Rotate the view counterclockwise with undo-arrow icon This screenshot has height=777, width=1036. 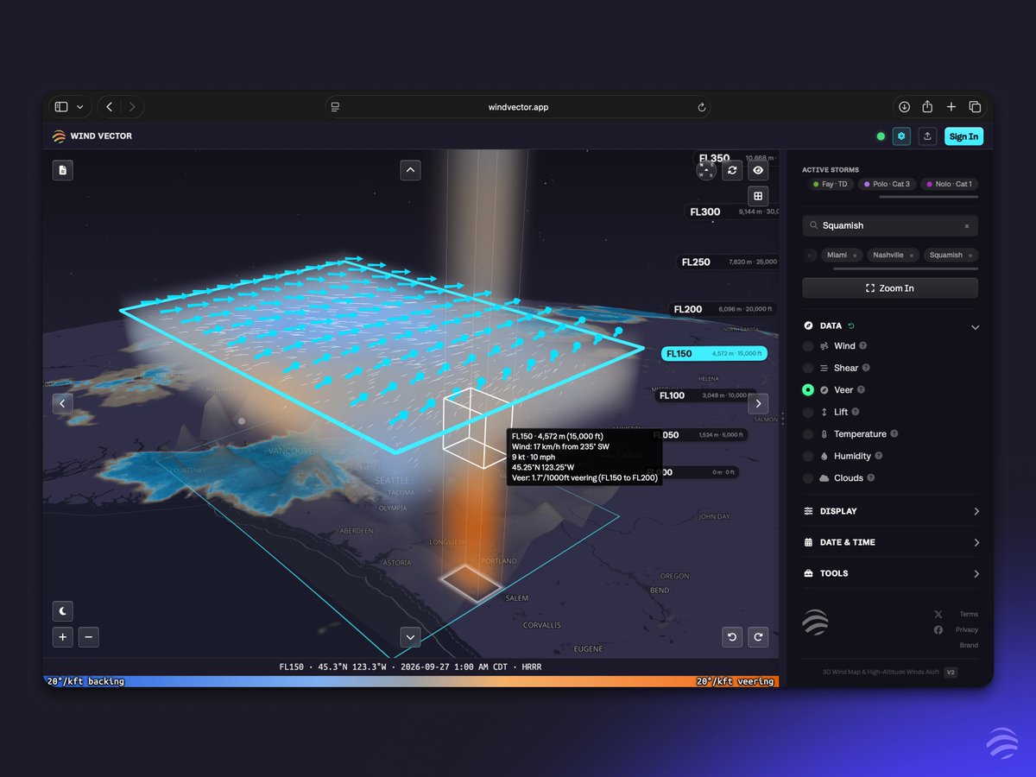point(732,637)
